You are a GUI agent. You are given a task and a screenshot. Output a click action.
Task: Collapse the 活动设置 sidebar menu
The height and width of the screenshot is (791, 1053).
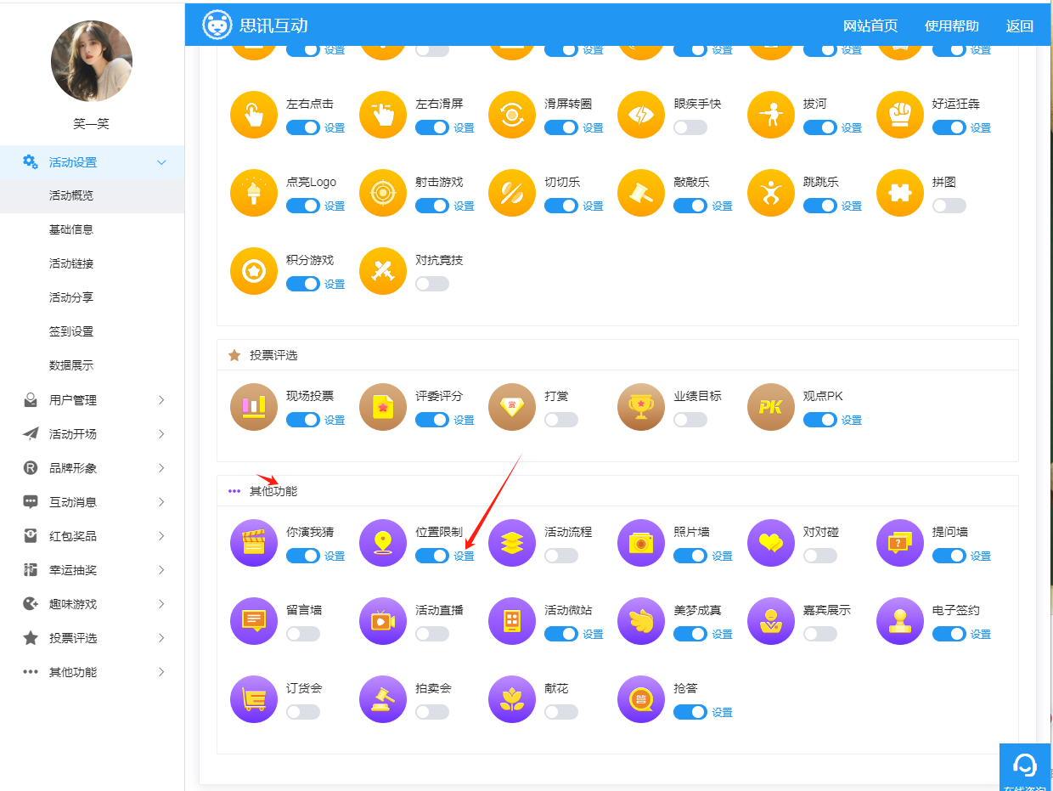[x=92, y=162]
